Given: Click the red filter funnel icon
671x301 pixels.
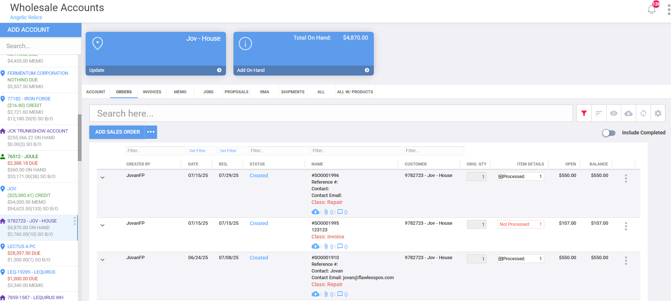Looking at the screenshot, I should pyautogui.click(x=584, y=113).
